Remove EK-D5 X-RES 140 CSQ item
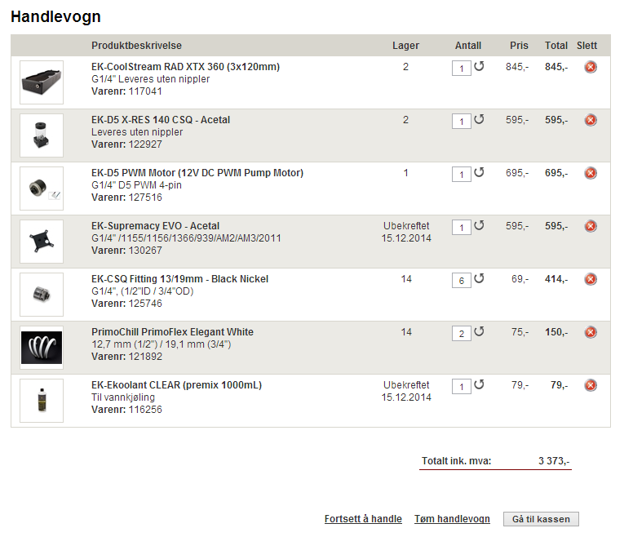Screen dimensions: 633x537 pos(591,120)
